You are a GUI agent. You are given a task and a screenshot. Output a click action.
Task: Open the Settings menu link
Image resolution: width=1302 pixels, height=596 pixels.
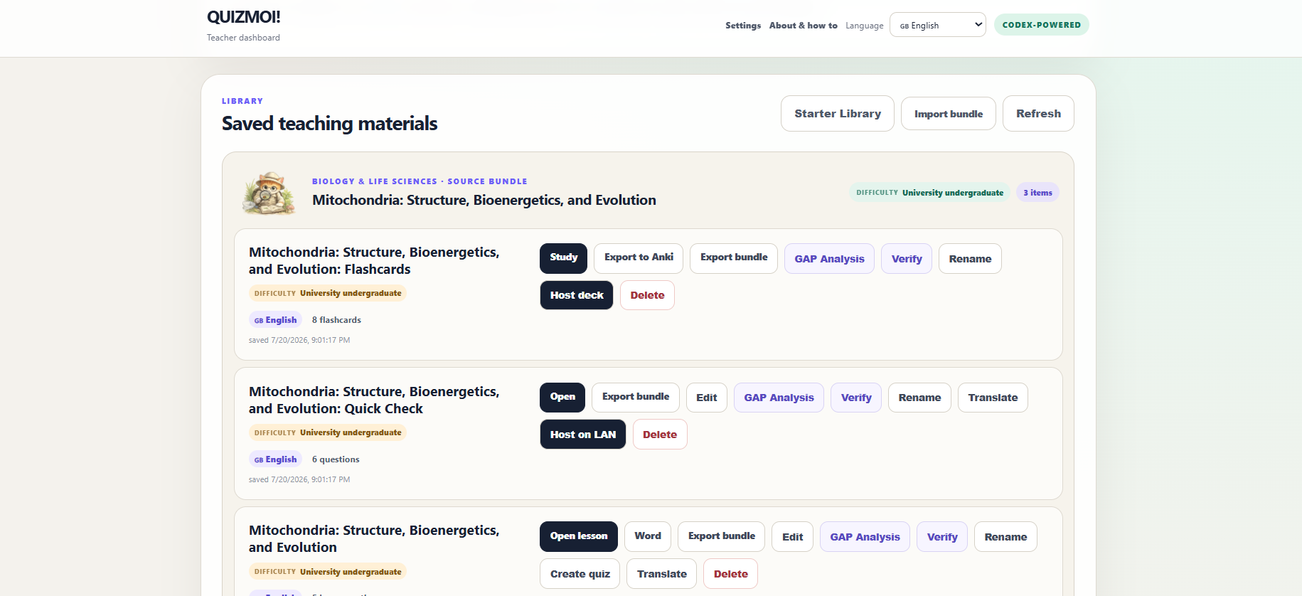(x=743, y=26)
